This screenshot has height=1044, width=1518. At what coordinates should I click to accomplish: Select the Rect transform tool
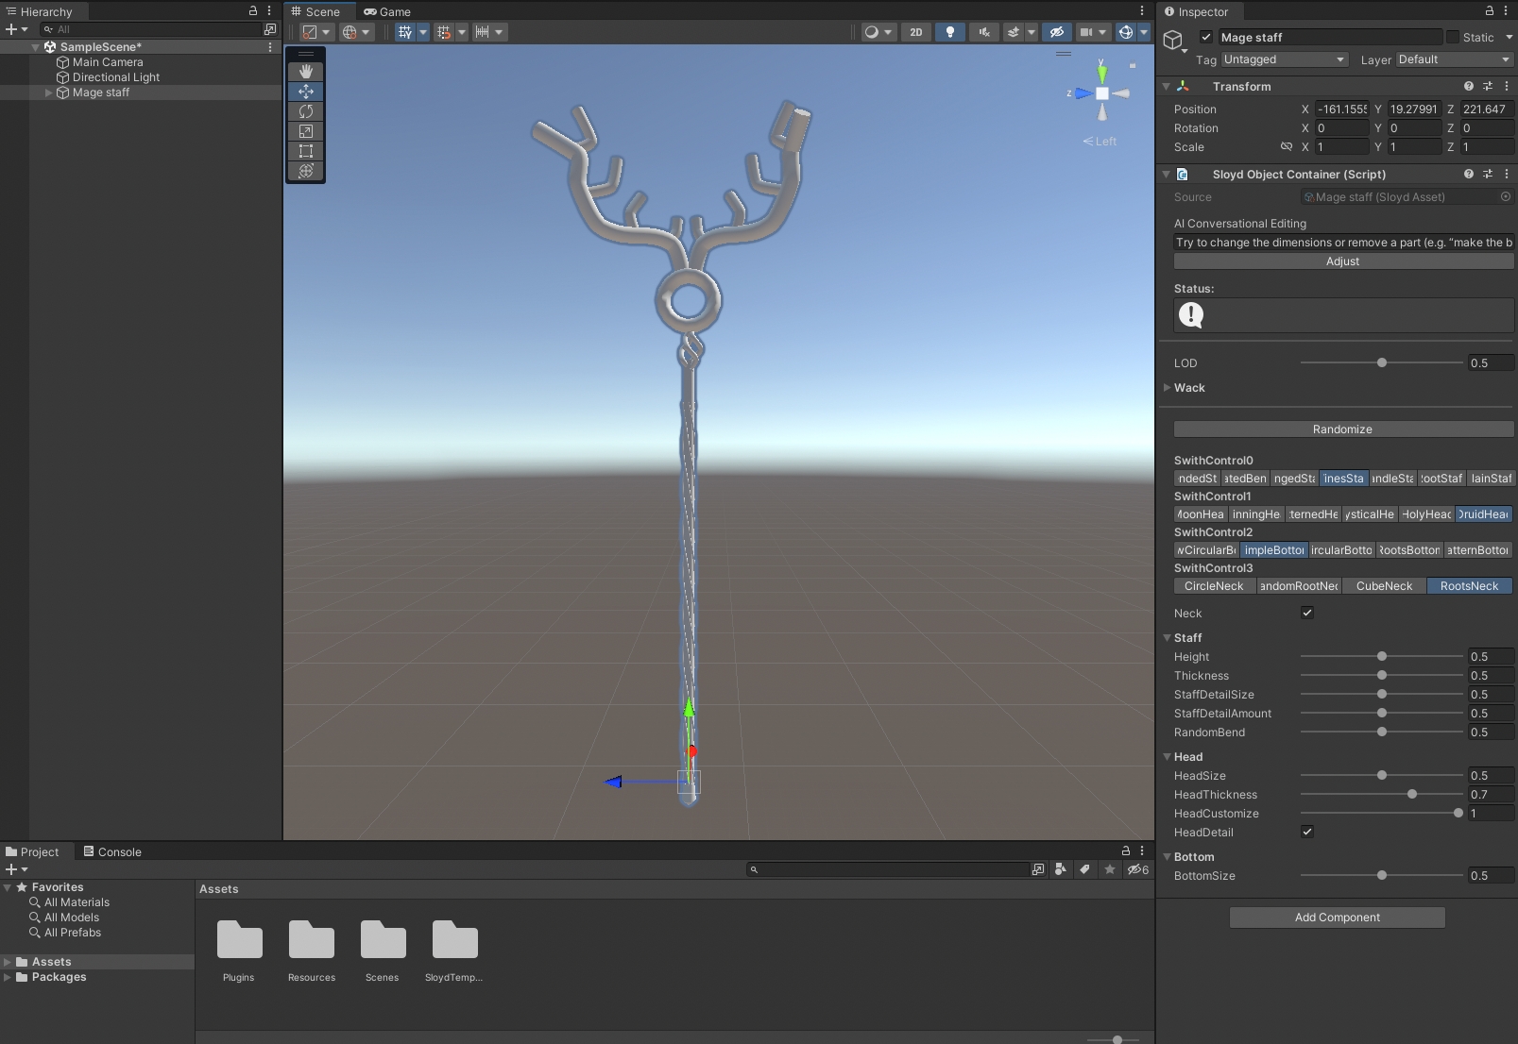pos(306,151)
